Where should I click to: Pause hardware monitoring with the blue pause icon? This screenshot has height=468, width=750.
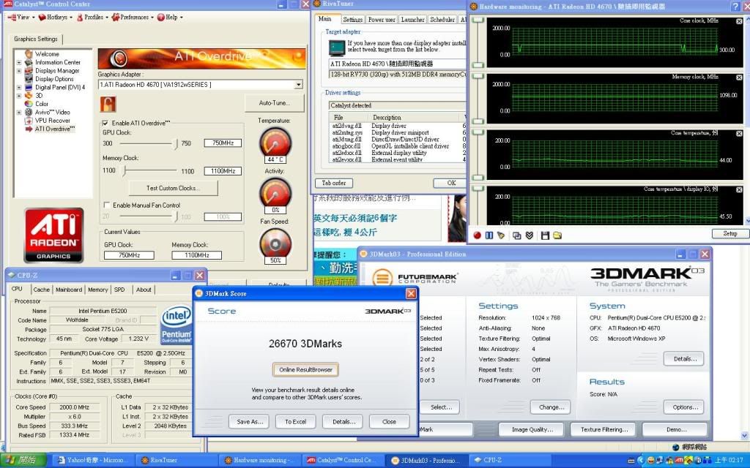[489, 235]
